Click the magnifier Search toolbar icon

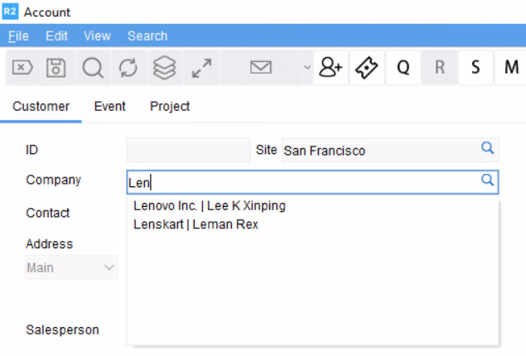pyautogui.click(x=93, y=68)
